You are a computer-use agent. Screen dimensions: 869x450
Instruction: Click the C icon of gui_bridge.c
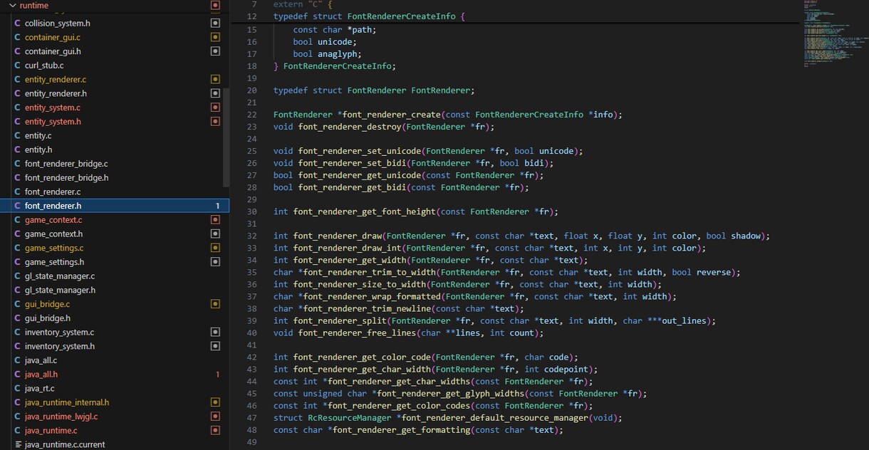18,304
